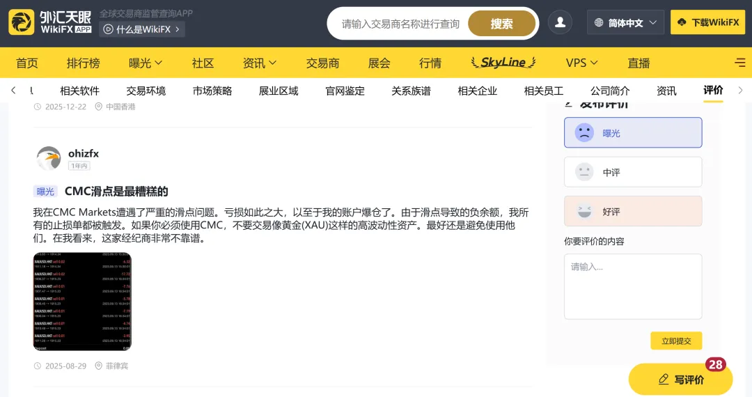Open 直播 in main navigation
This screenshot has width=752, height=397.
(x=639, y=63)
